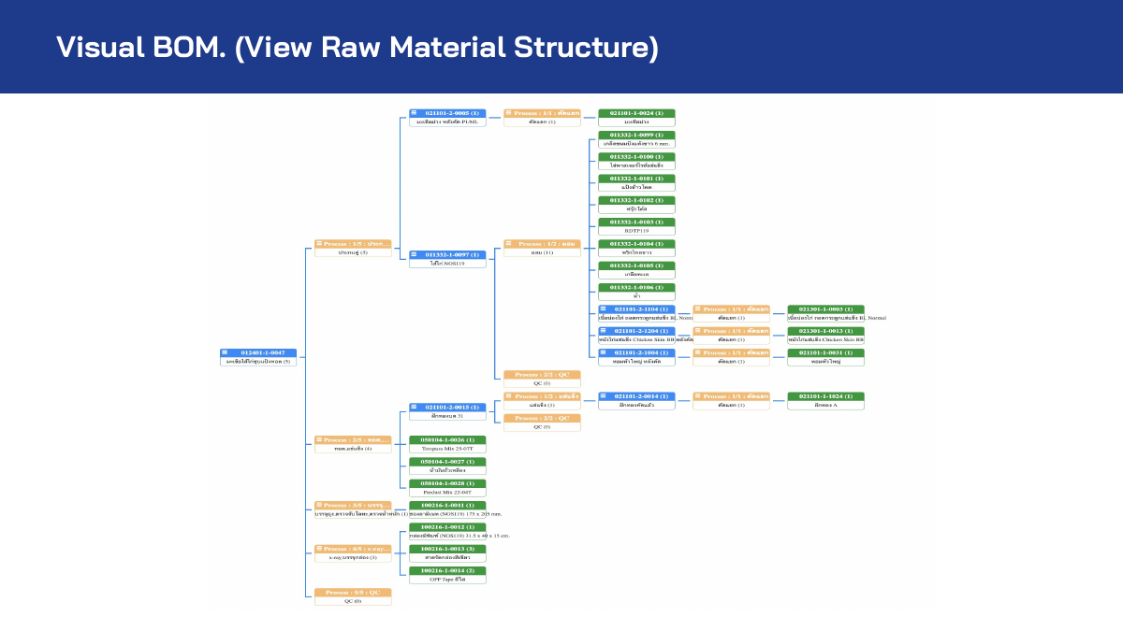Open the menu icon on node 021101-2-1004

[x=604, y=352]
